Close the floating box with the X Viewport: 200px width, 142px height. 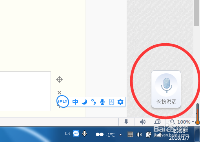(59, 93)
